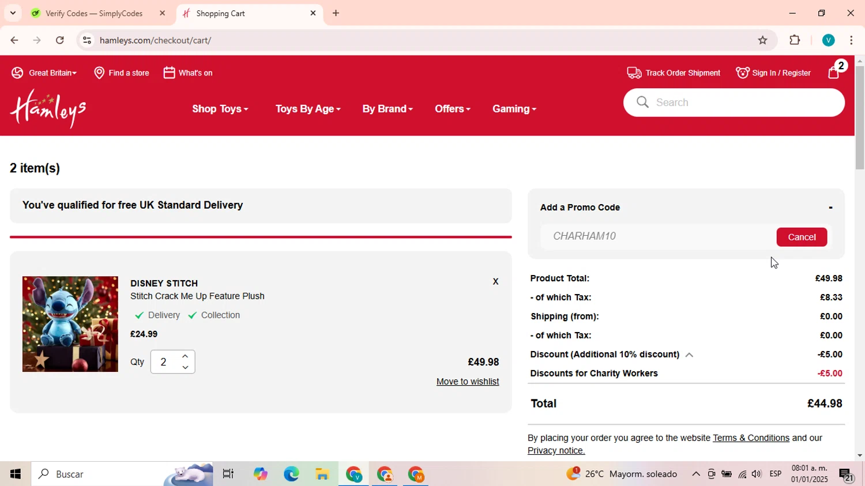Screen dimensions: 865x486
Task: Open the Chrome profile avatar
Action: (x=828, y=40)
